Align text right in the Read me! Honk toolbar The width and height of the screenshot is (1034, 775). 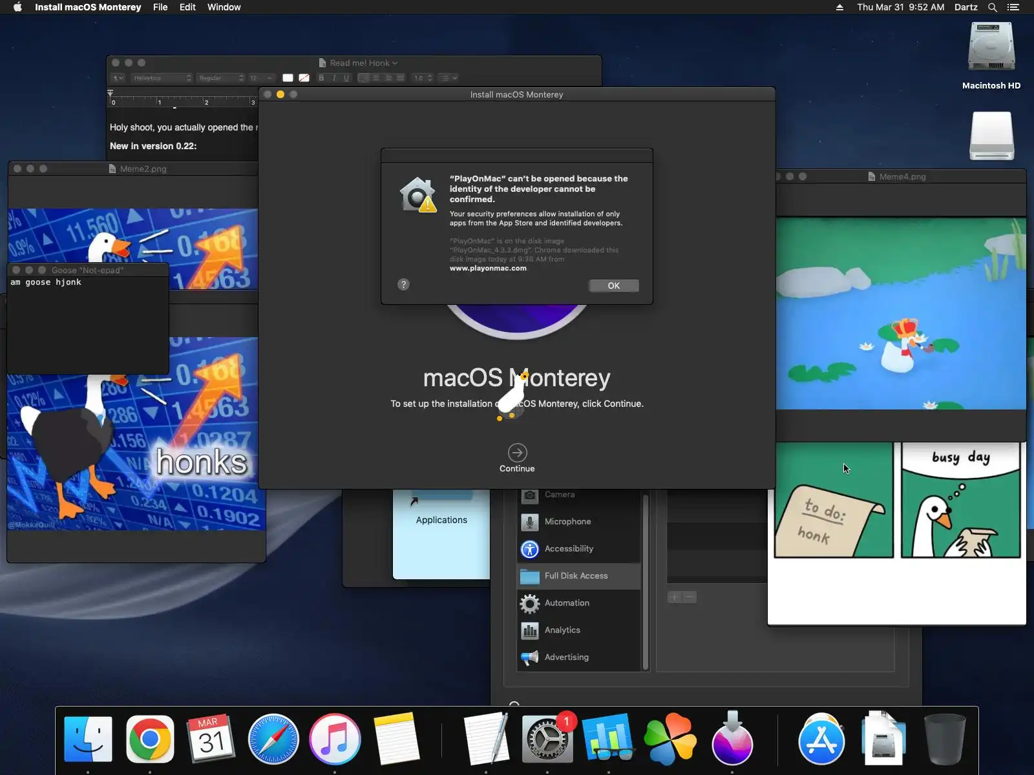(x=388, y=78)
